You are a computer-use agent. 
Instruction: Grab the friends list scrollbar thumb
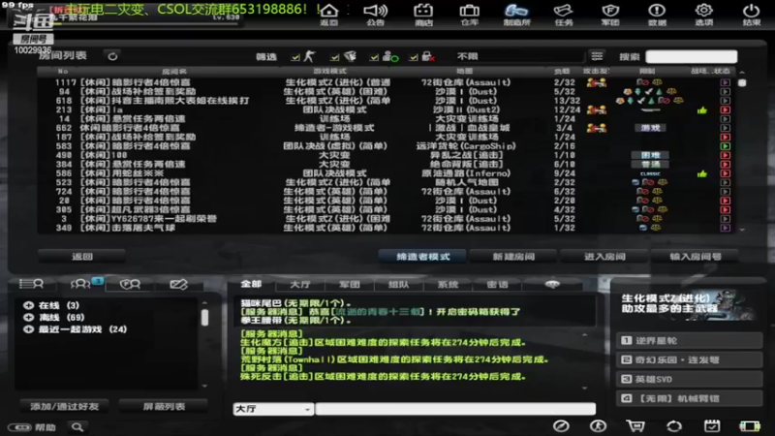click(204, 318)
